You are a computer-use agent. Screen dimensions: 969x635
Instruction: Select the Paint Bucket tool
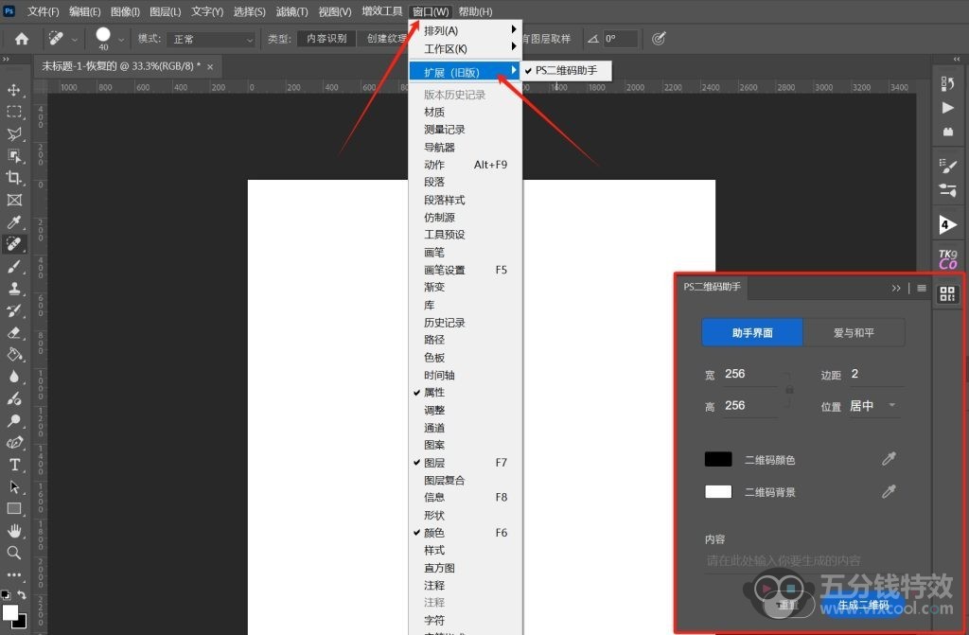13,355
